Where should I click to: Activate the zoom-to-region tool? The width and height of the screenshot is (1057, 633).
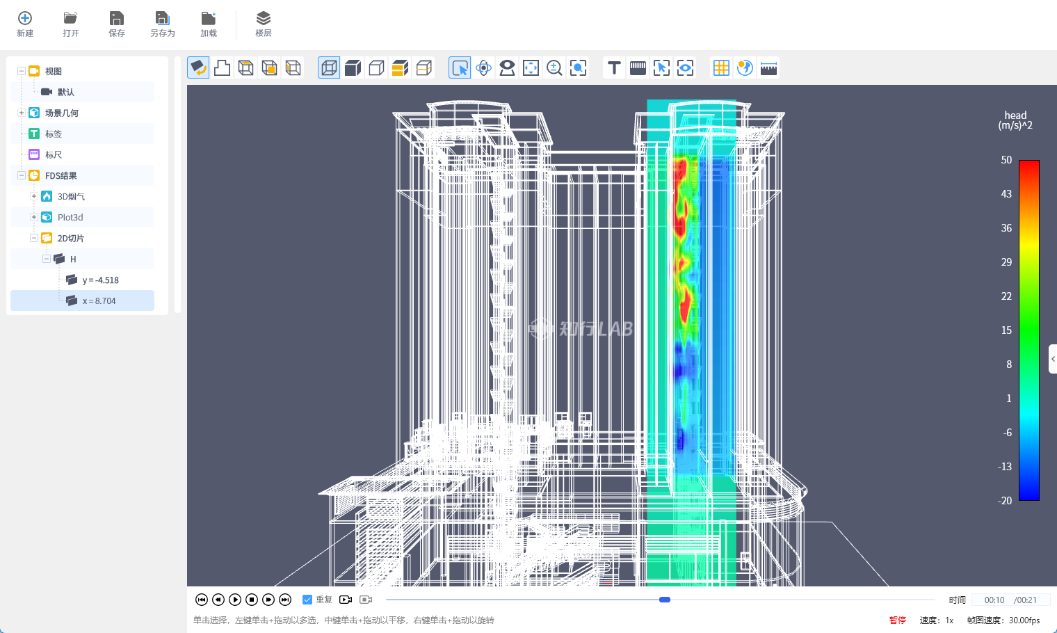(x=579, y=67)
